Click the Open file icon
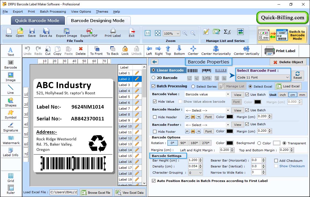The width and height of the screenshot is (310, 197). tap(20, 33)
